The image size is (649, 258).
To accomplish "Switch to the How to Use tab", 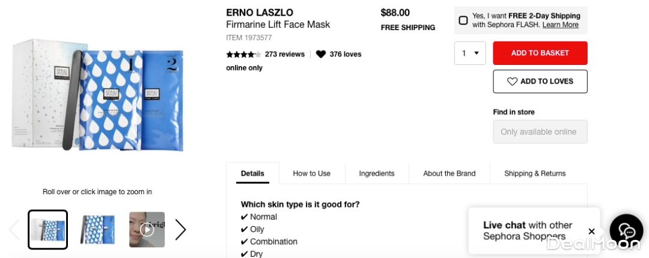I will [311, 173].
